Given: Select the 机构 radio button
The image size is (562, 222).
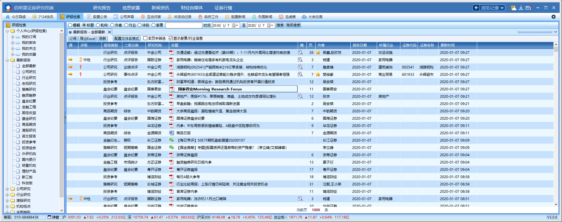Looking at the screenshot, I should point(98,25).
